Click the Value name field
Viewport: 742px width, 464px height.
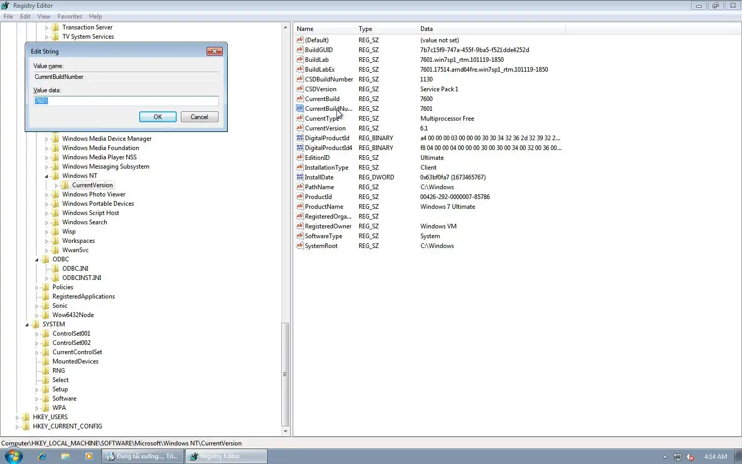pyautogui.click(x=126, y=77)
